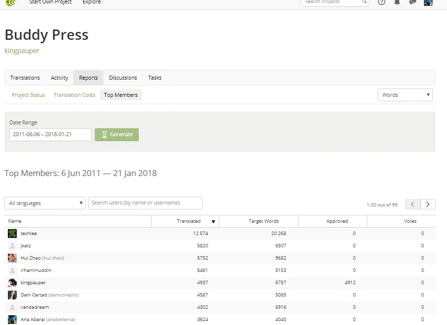Open the Words unit dropdown

coord(405,95)
